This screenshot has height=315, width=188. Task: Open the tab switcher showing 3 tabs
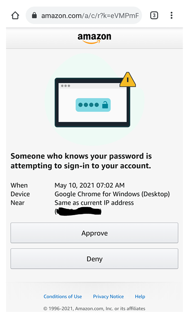coord(154,15)
